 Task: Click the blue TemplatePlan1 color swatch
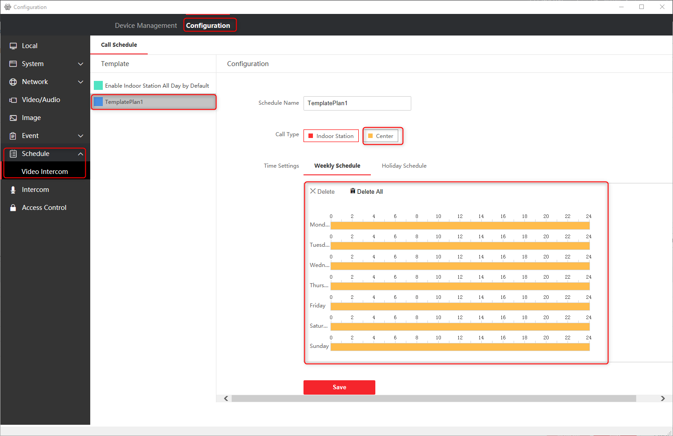point(98,102)
